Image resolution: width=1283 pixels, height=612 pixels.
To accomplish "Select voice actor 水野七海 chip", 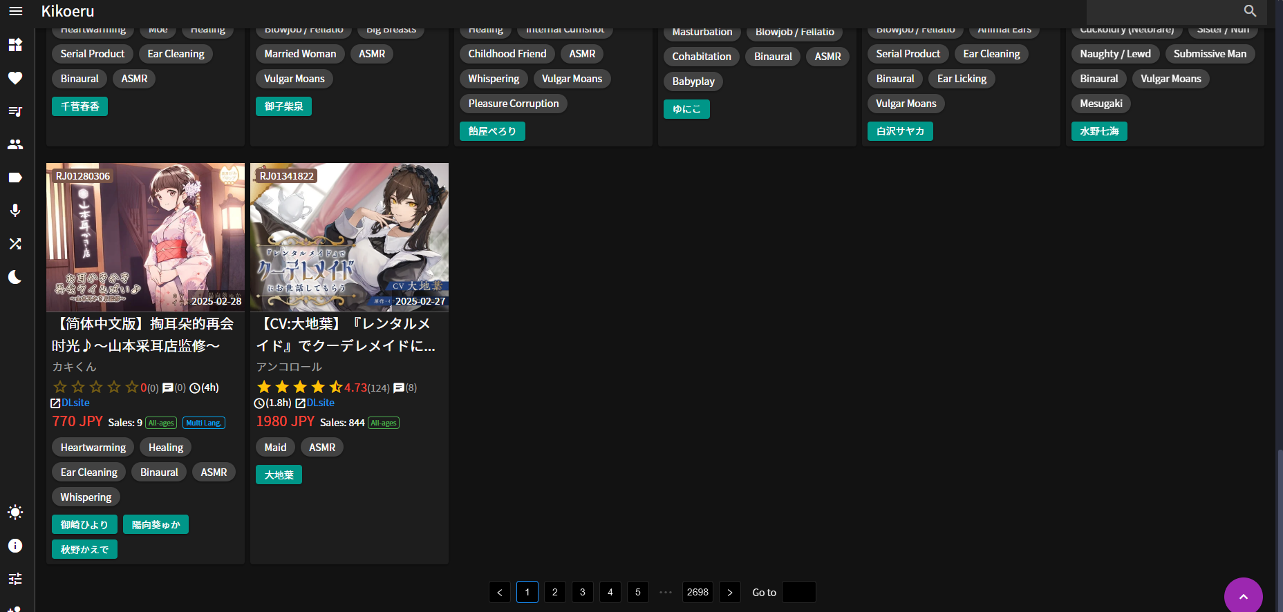I will coord(1099,131).
